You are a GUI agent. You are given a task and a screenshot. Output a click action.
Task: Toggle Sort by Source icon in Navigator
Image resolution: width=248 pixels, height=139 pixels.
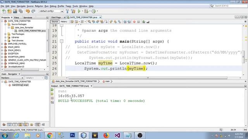click(43, 125)
